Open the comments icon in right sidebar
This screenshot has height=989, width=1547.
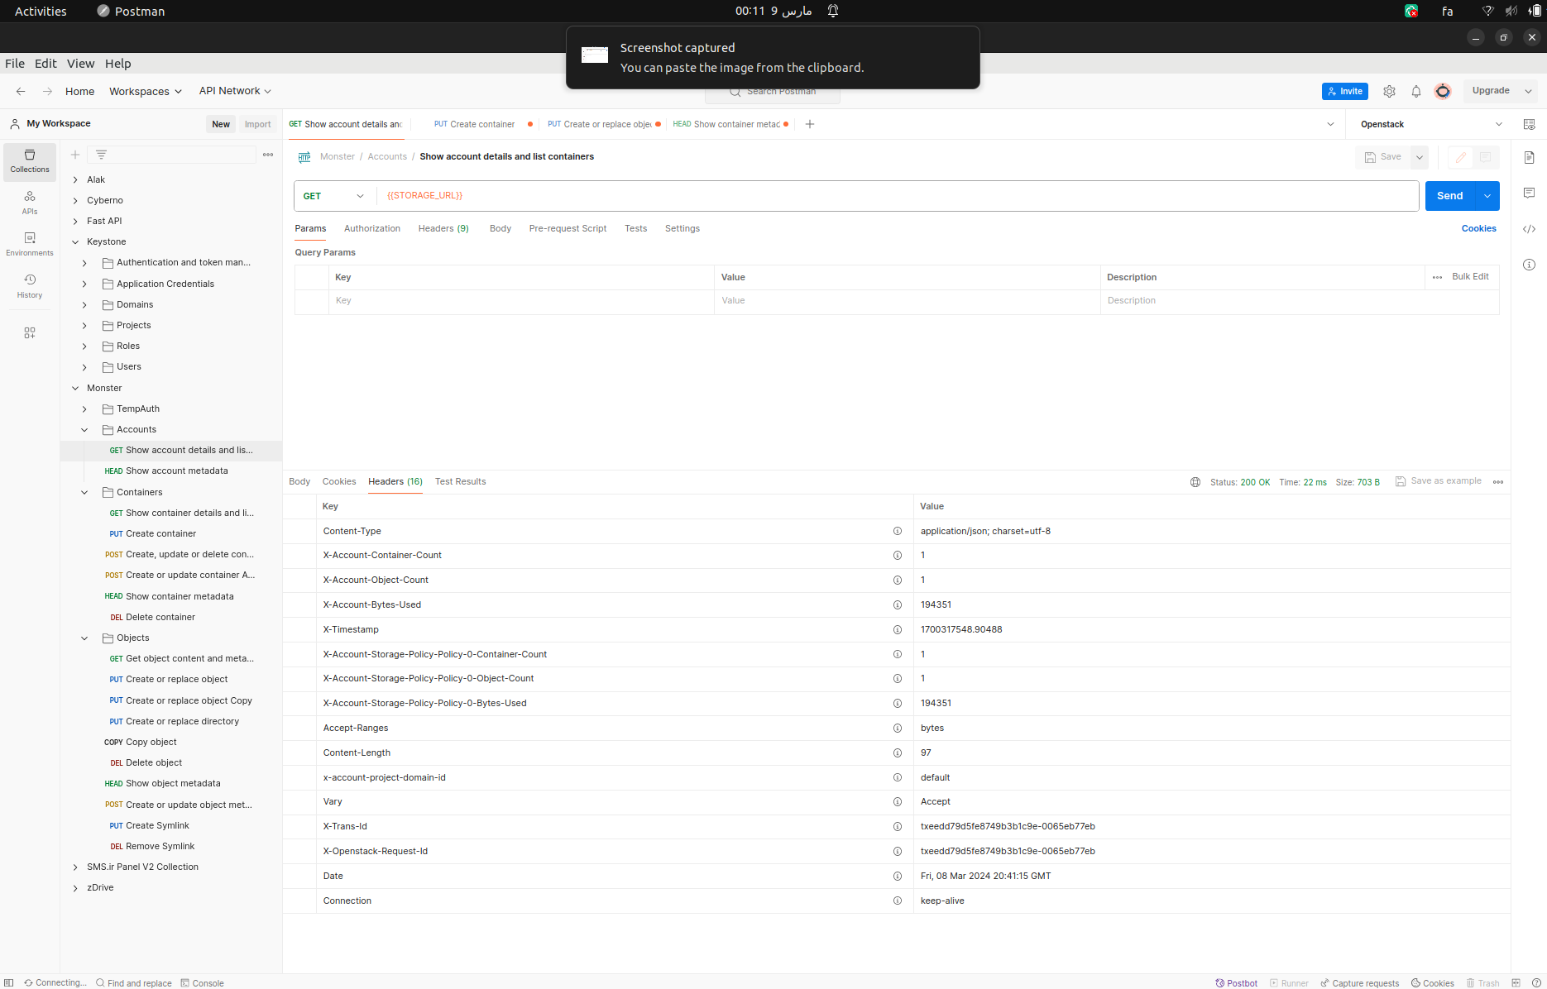[1529, 193]
